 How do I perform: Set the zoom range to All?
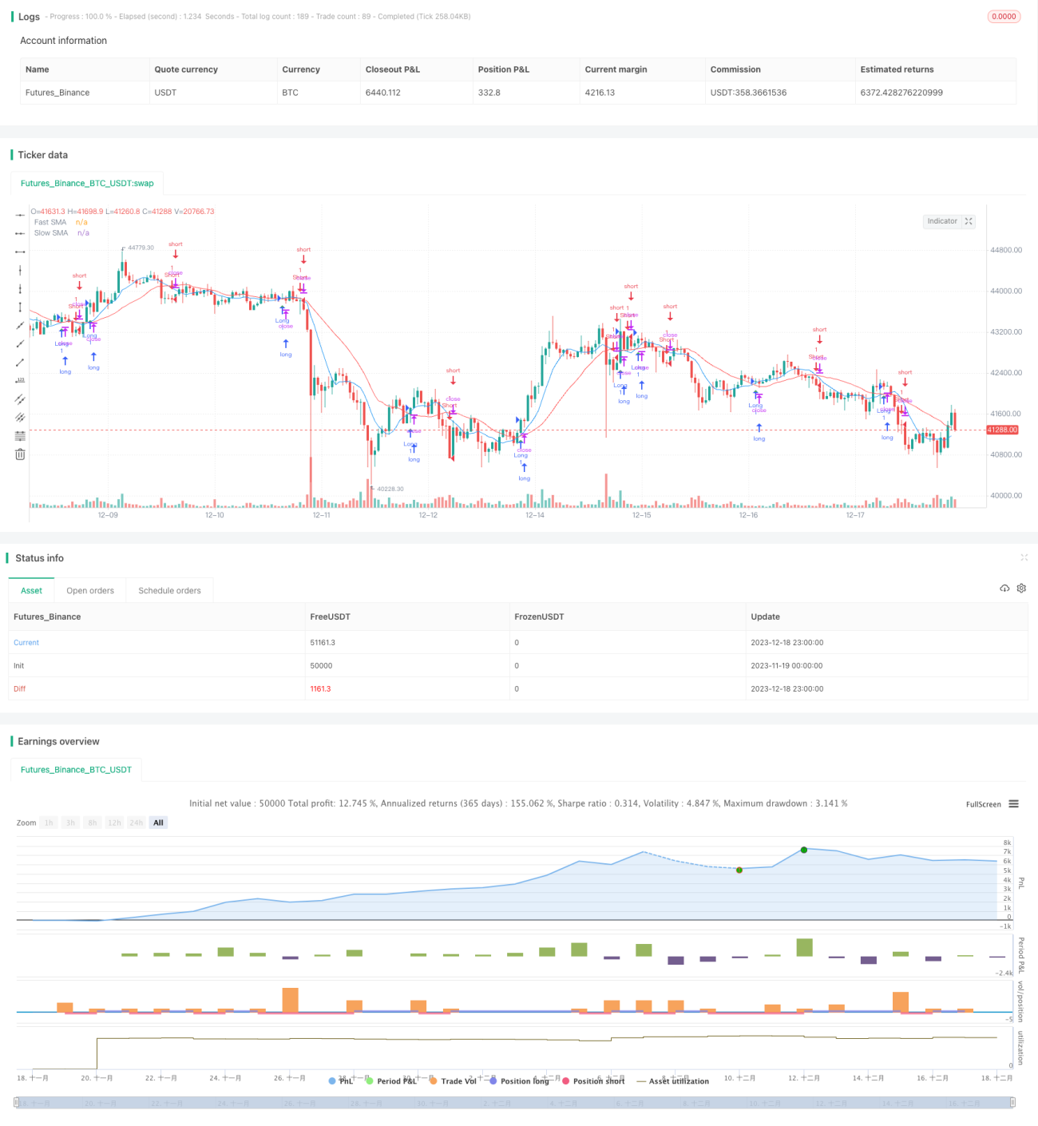pos(158,823)
